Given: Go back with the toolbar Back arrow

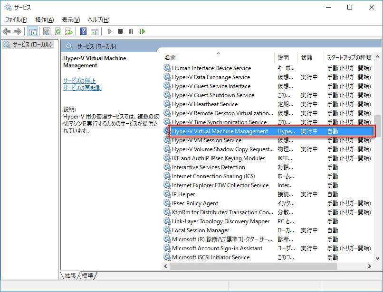Looking at the screenshot, I should click(7, 31).
